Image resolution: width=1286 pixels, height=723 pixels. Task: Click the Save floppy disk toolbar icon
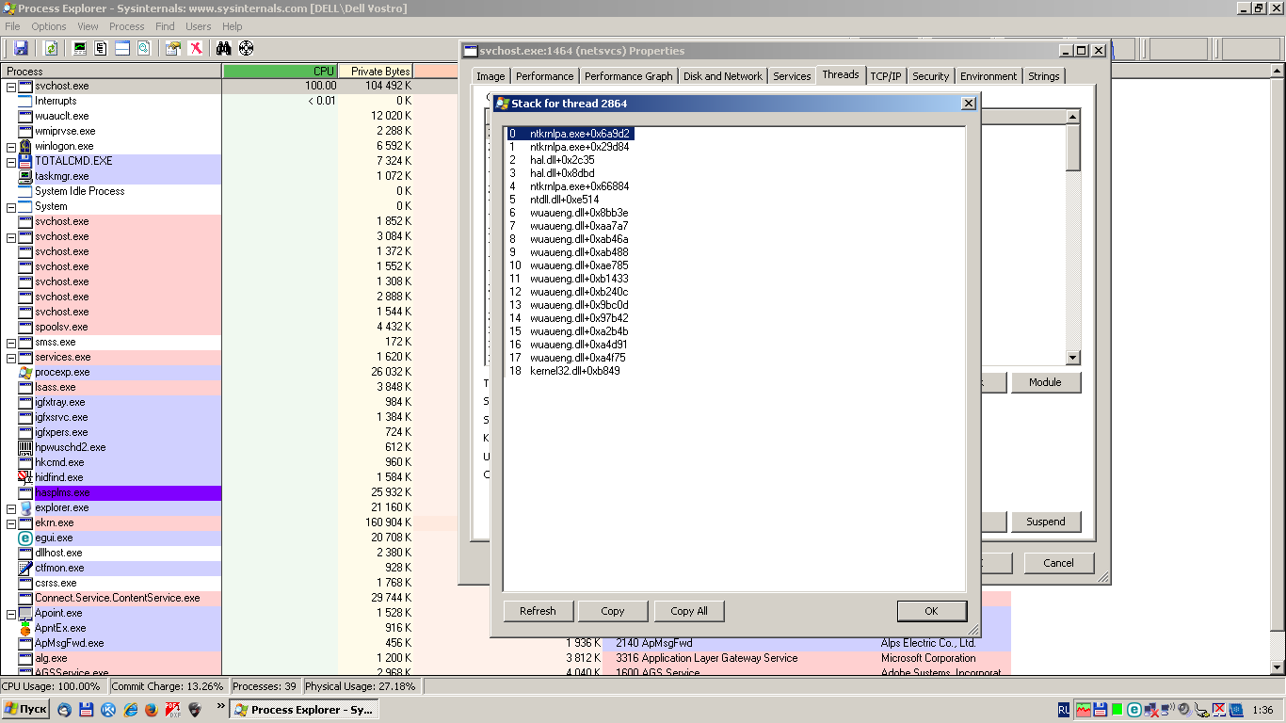point(21,48)
